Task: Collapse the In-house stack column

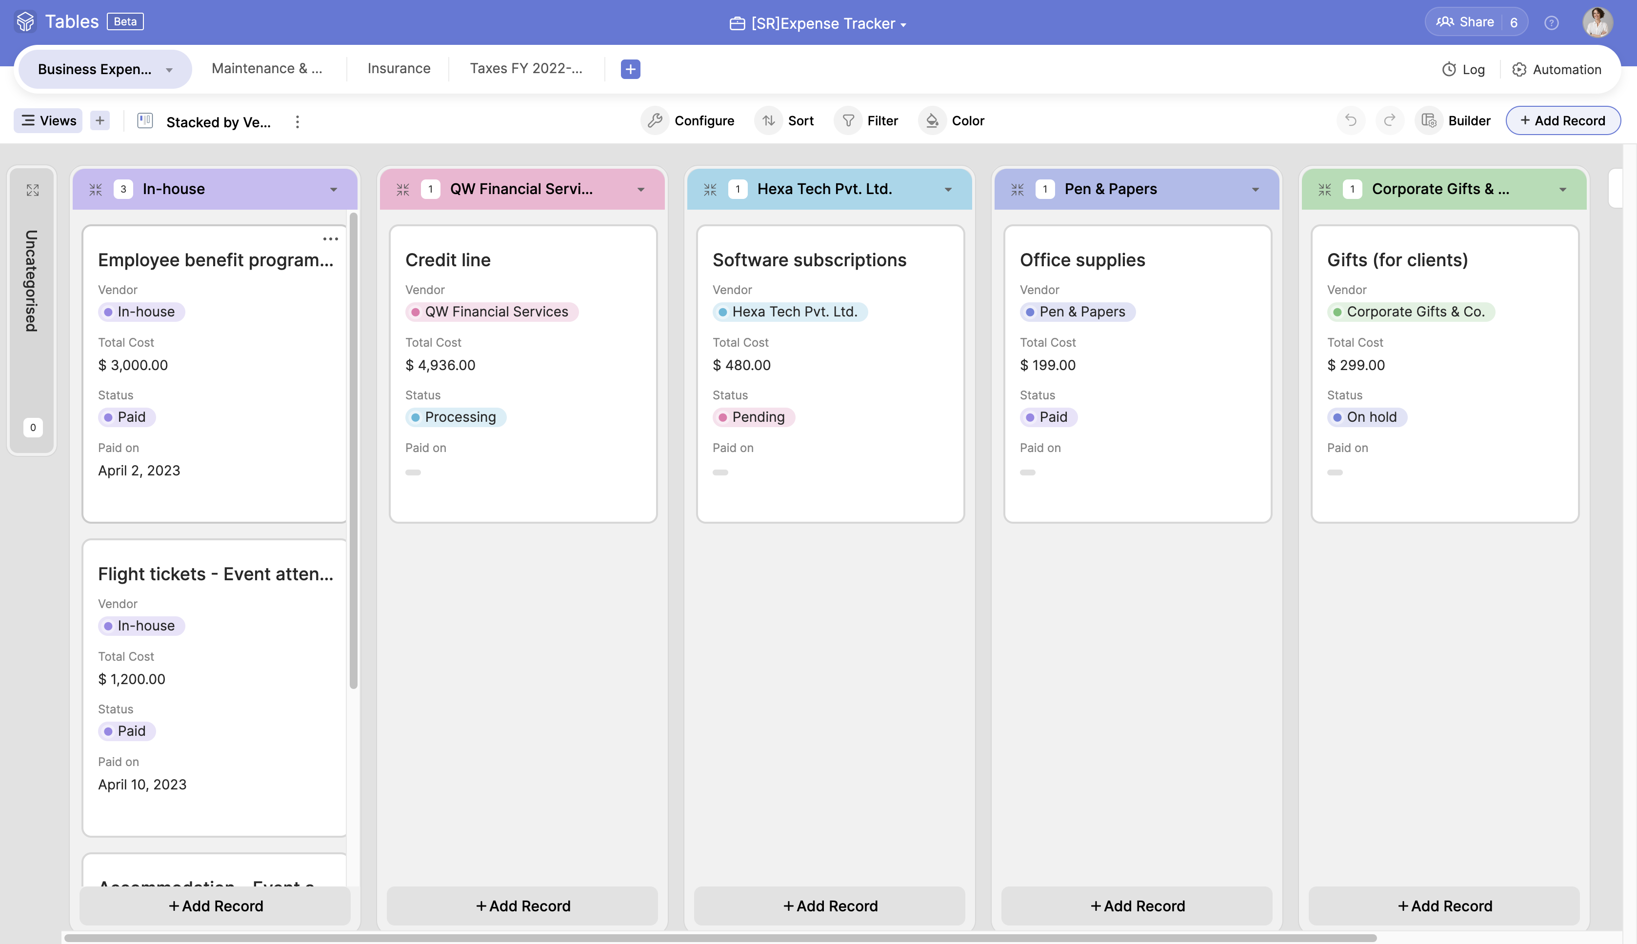Action: pos(96,189)
